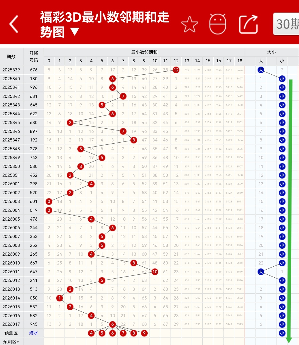Click the red 2 ball in row 2026013
299x345 pixels.
[70, 289]
